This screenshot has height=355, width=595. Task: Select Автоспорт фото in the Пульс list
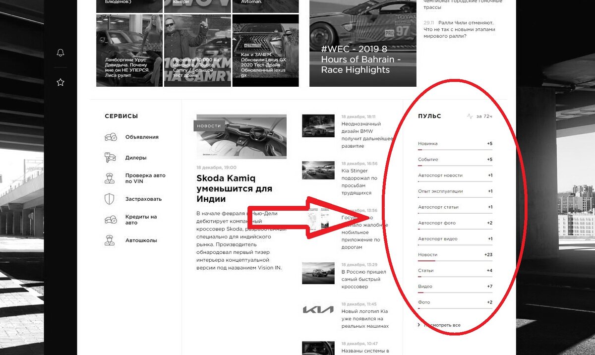[455, 223]
